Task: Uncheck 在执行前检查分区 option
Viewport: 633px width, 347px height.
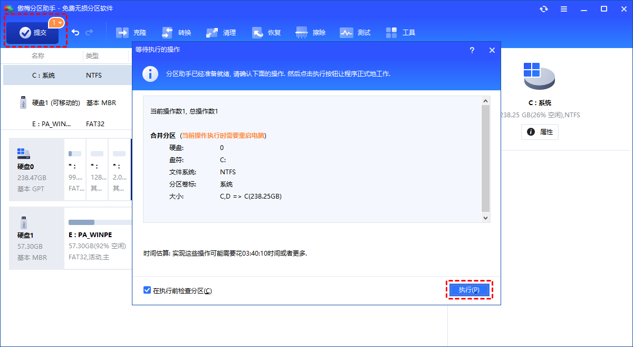Action: click(x=147, y=289)
